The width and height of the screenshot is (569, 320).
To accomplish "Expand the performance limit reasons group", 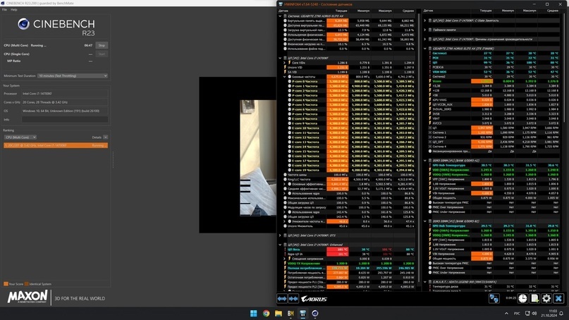I will [x=425, y=39].
